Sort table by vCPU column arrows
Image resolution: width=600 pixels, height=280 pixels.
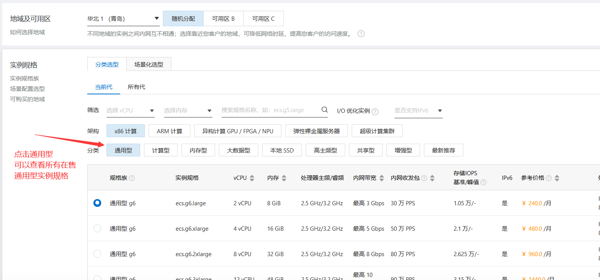point(252,178)
